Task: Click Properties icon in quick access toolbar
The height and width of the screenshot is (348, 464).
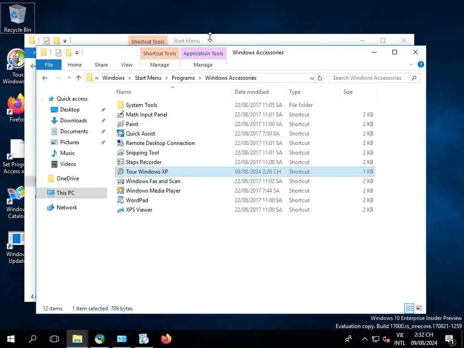Action: point(58,53)
